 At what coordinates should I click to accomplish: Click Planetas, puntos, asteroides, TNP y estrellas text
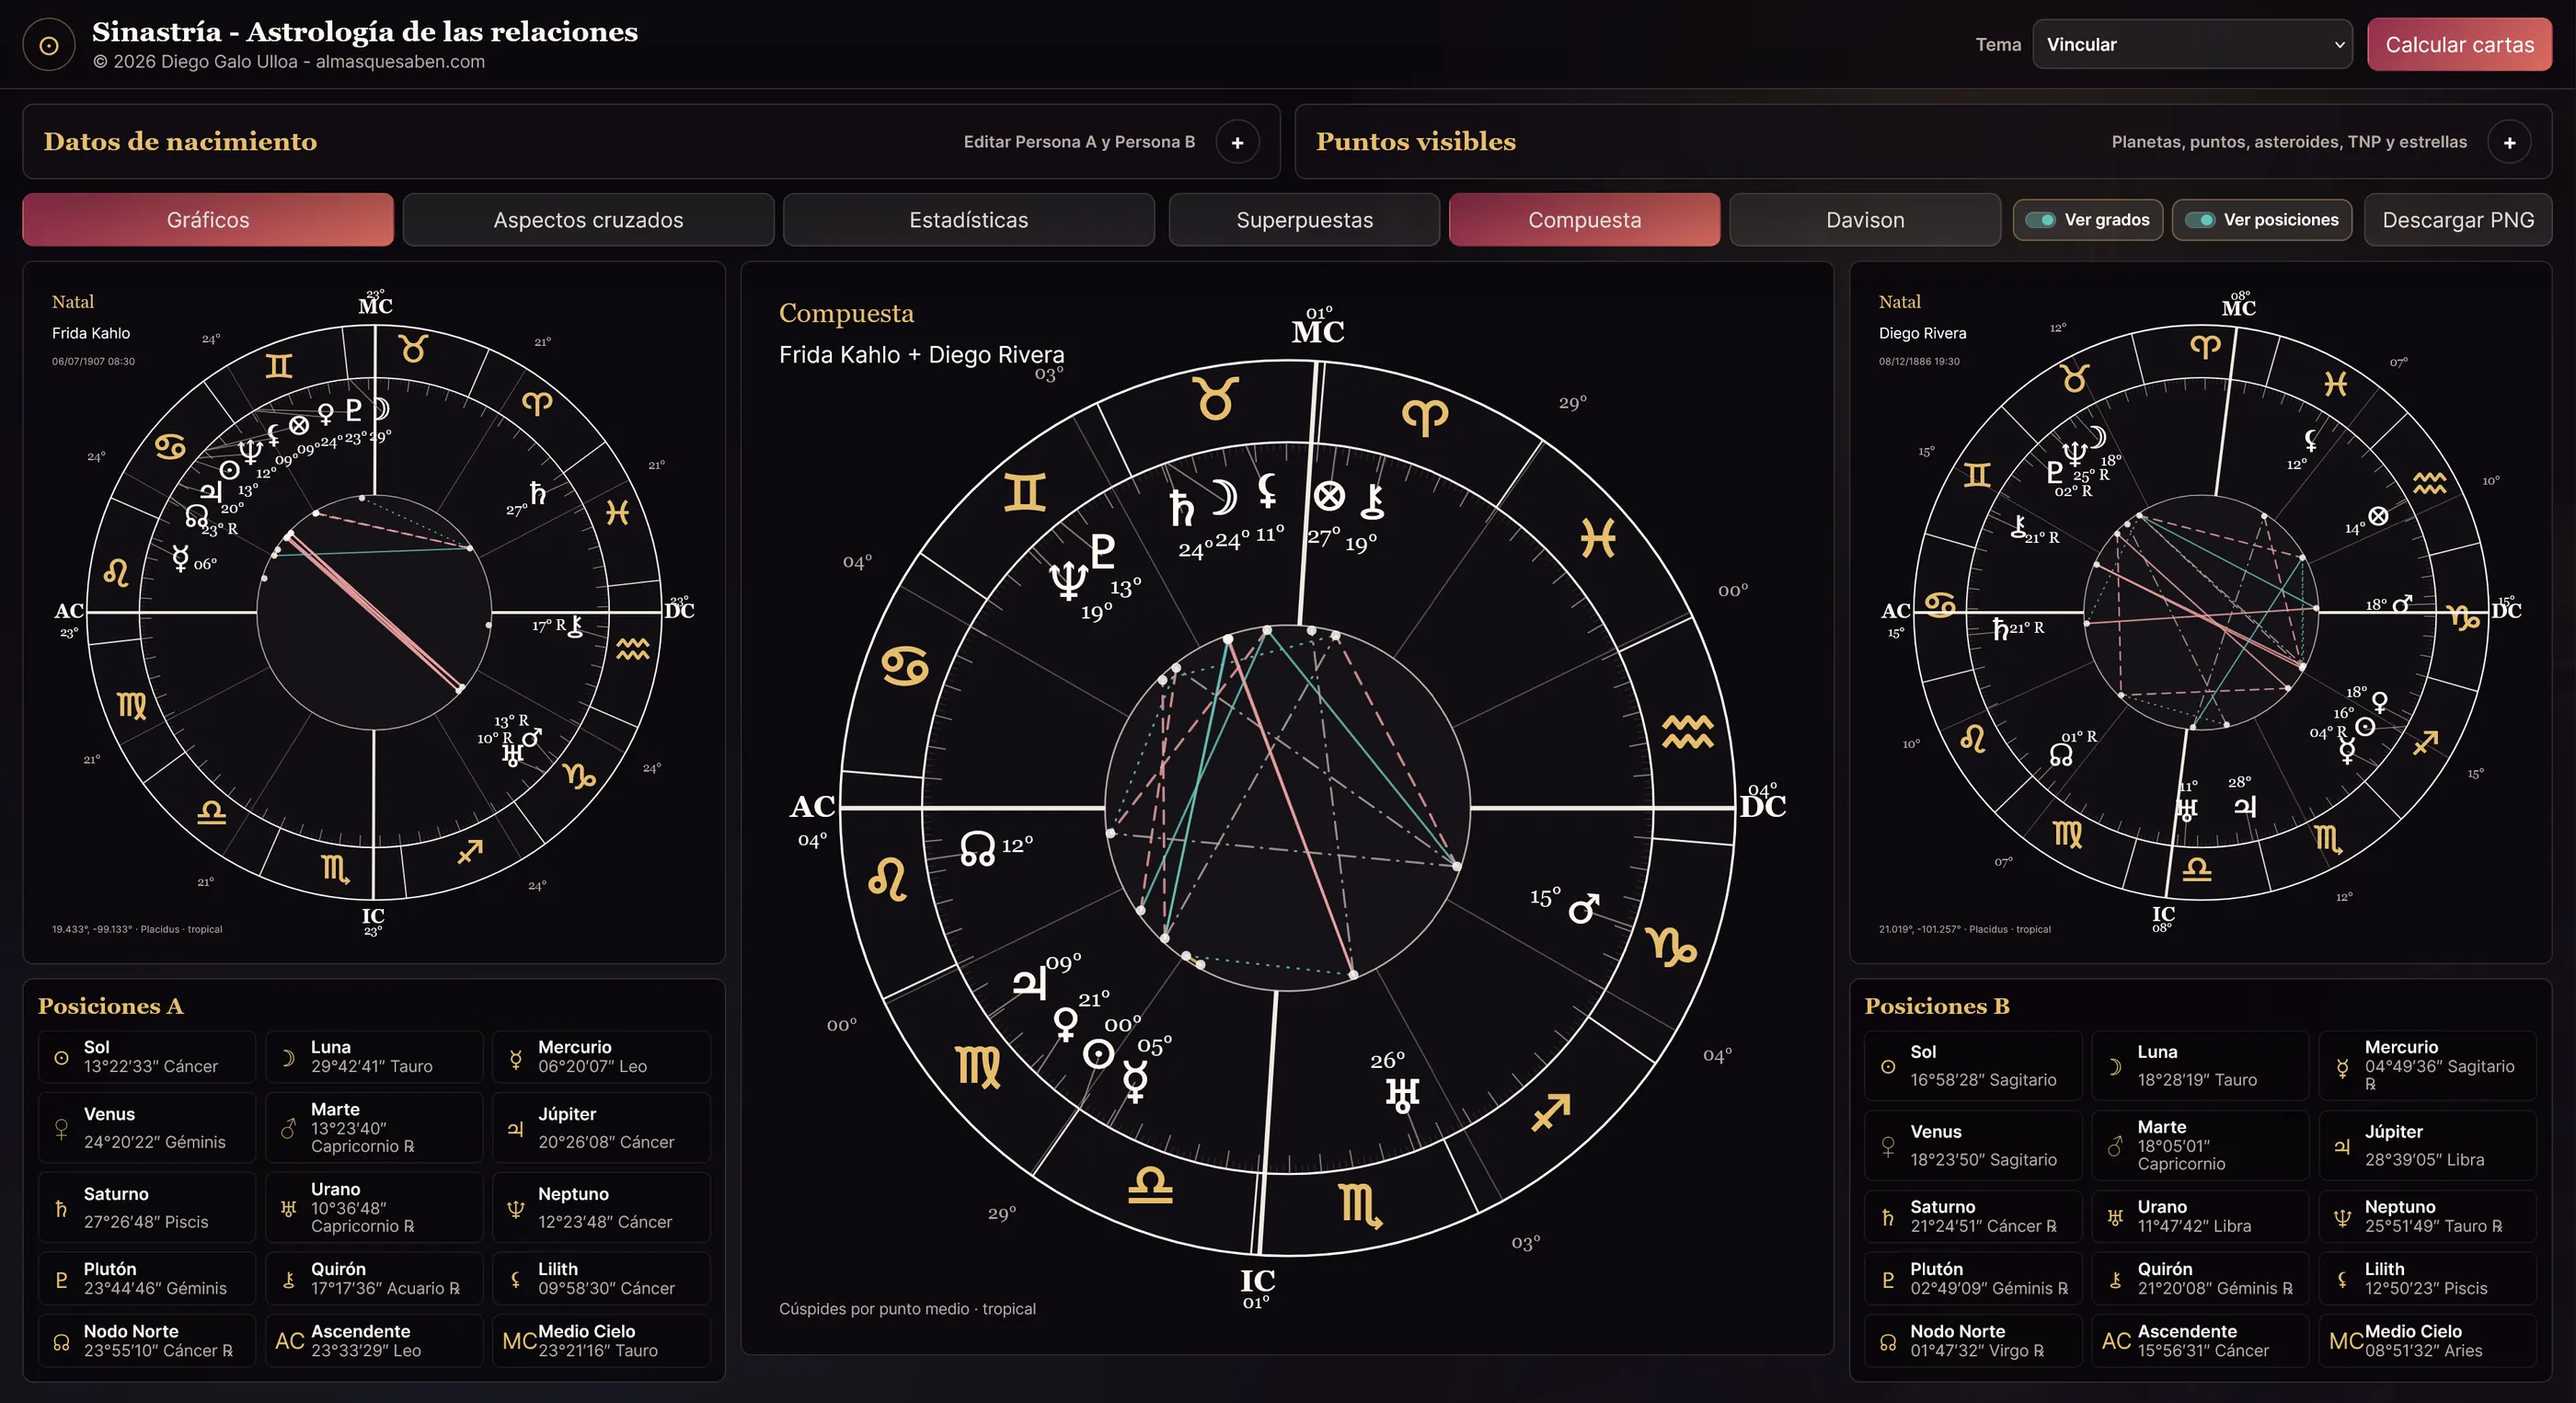click(x=2288, y=142)
